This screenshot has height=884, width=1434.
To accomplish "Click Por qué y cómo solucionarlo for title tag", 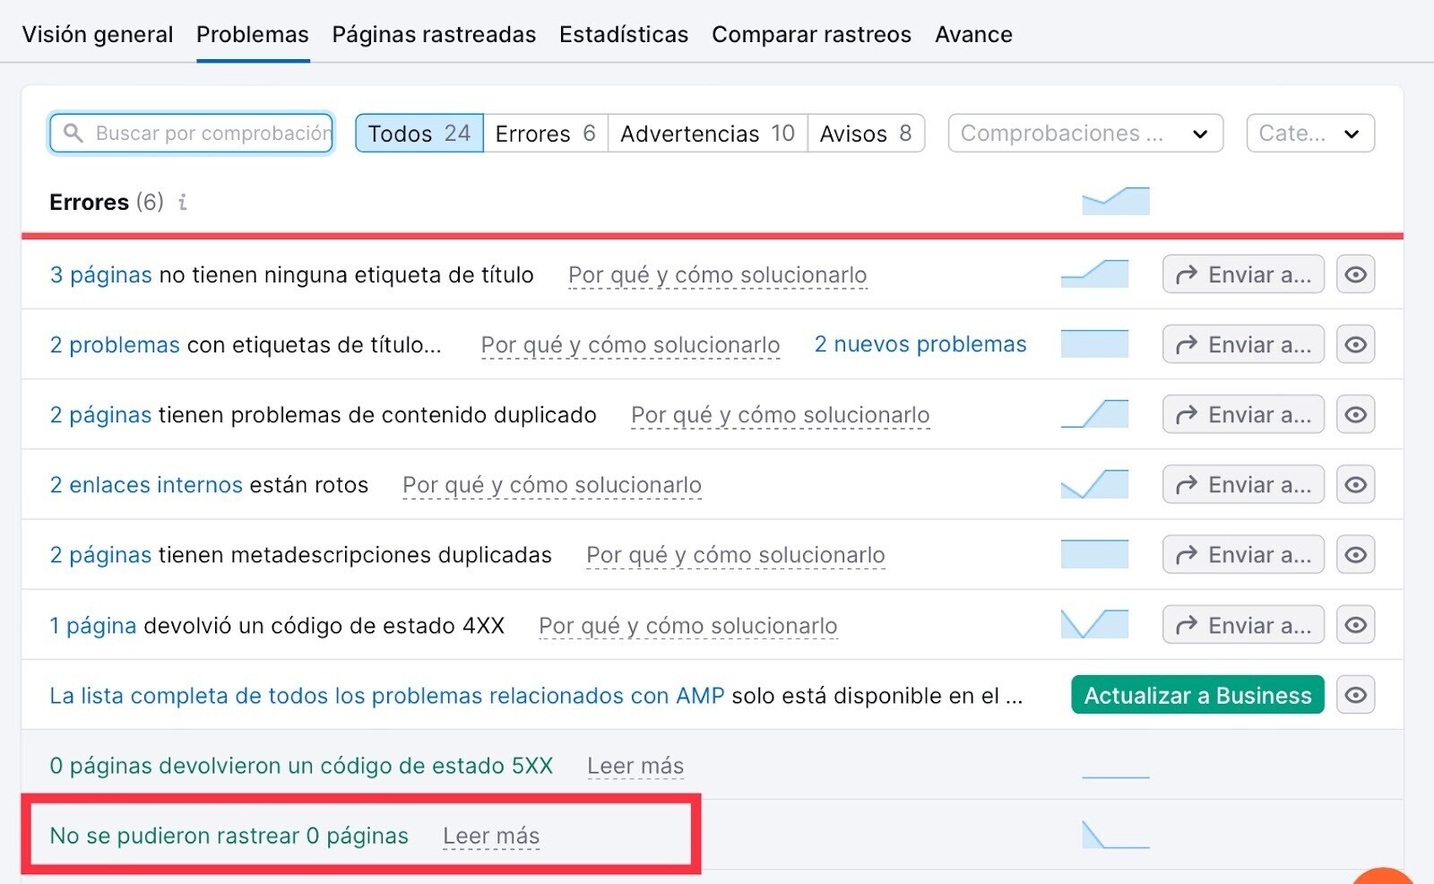I will pyautogui.click(x=718, y=274).
